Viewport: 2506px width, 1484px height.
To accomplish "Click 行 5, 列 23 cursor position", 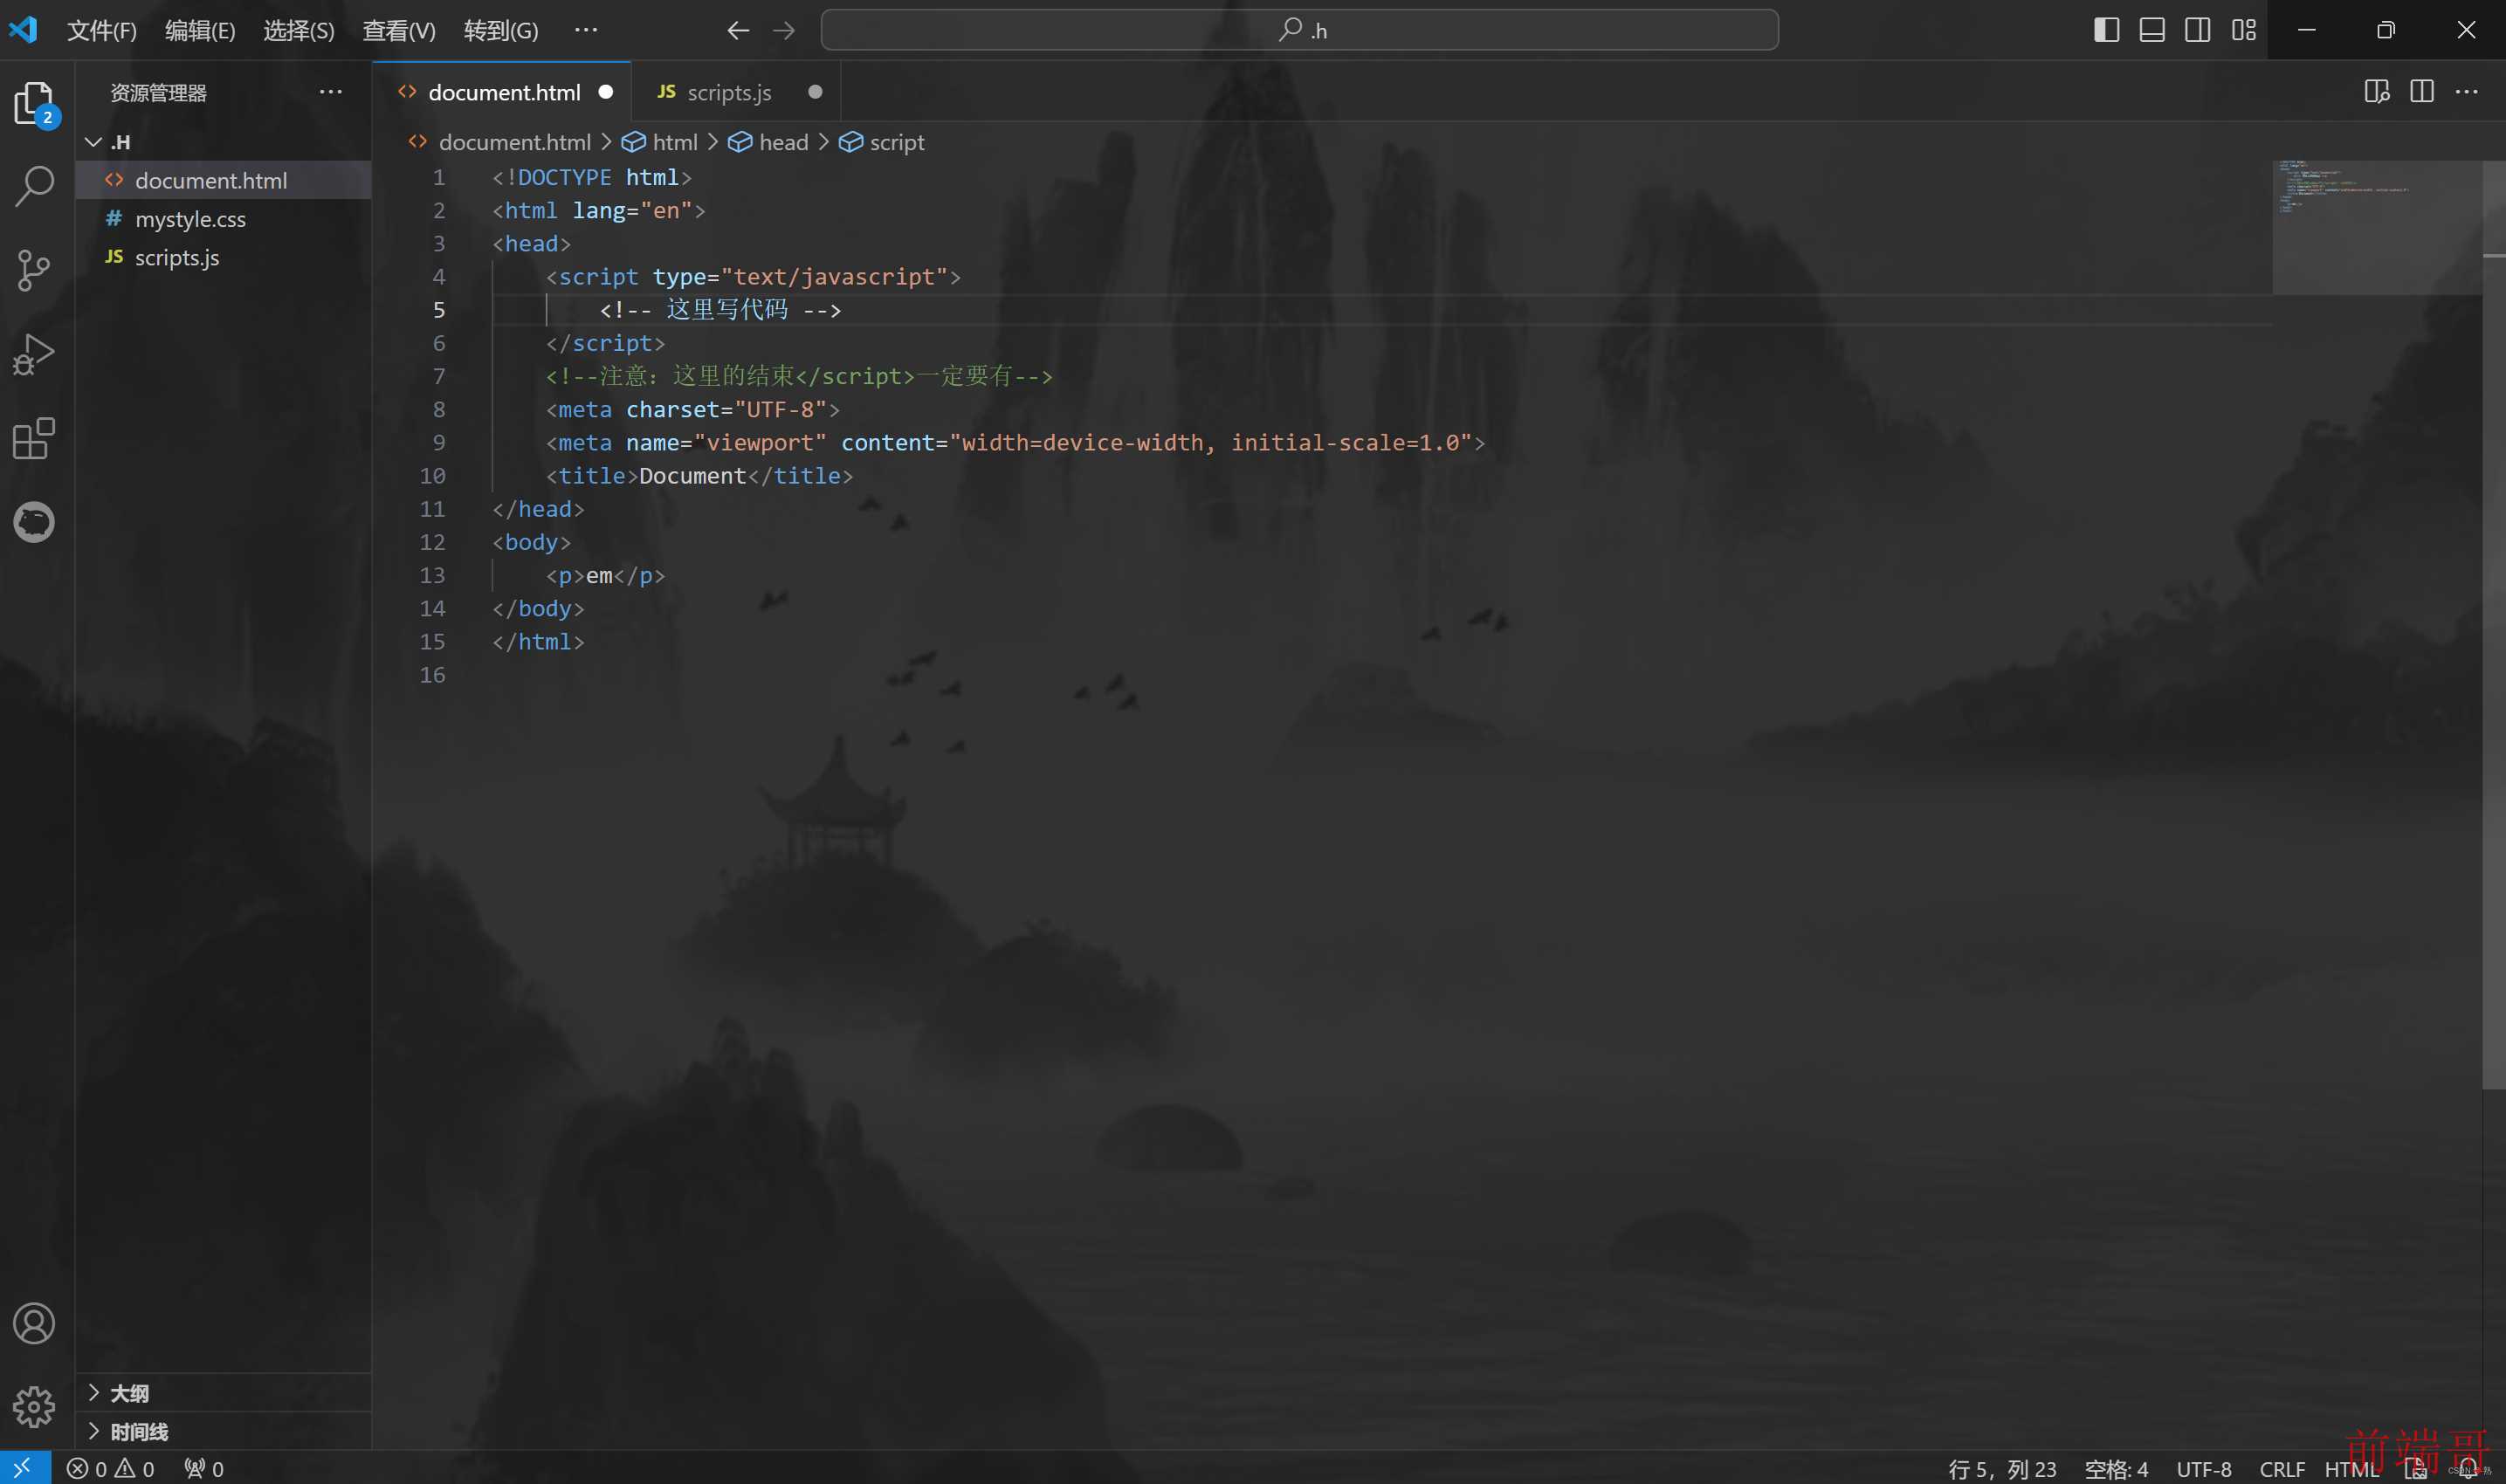I will [x=2001, y=1468].
